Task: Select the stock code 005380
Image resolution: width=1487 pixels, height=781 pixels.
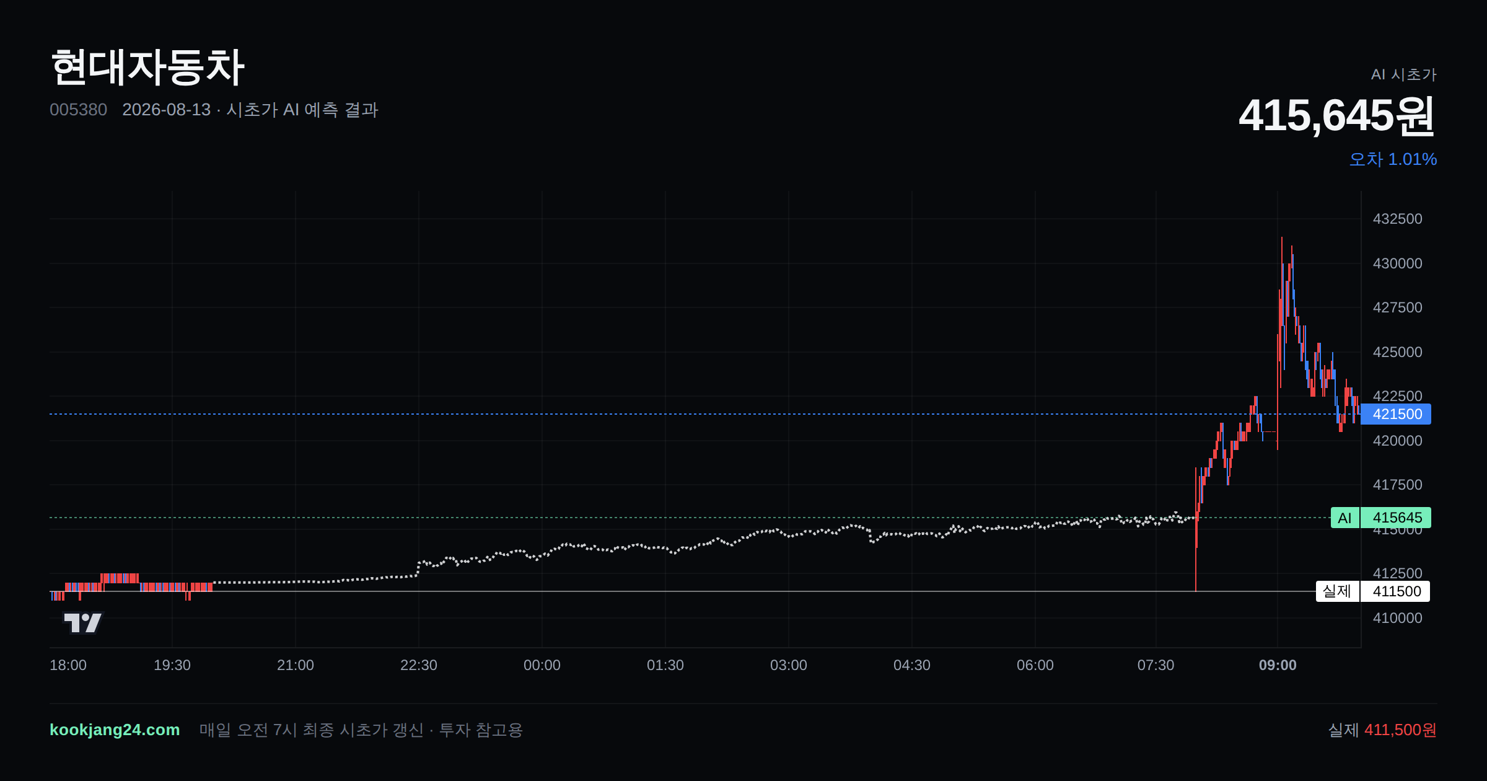Action: [x=78, y=110]
